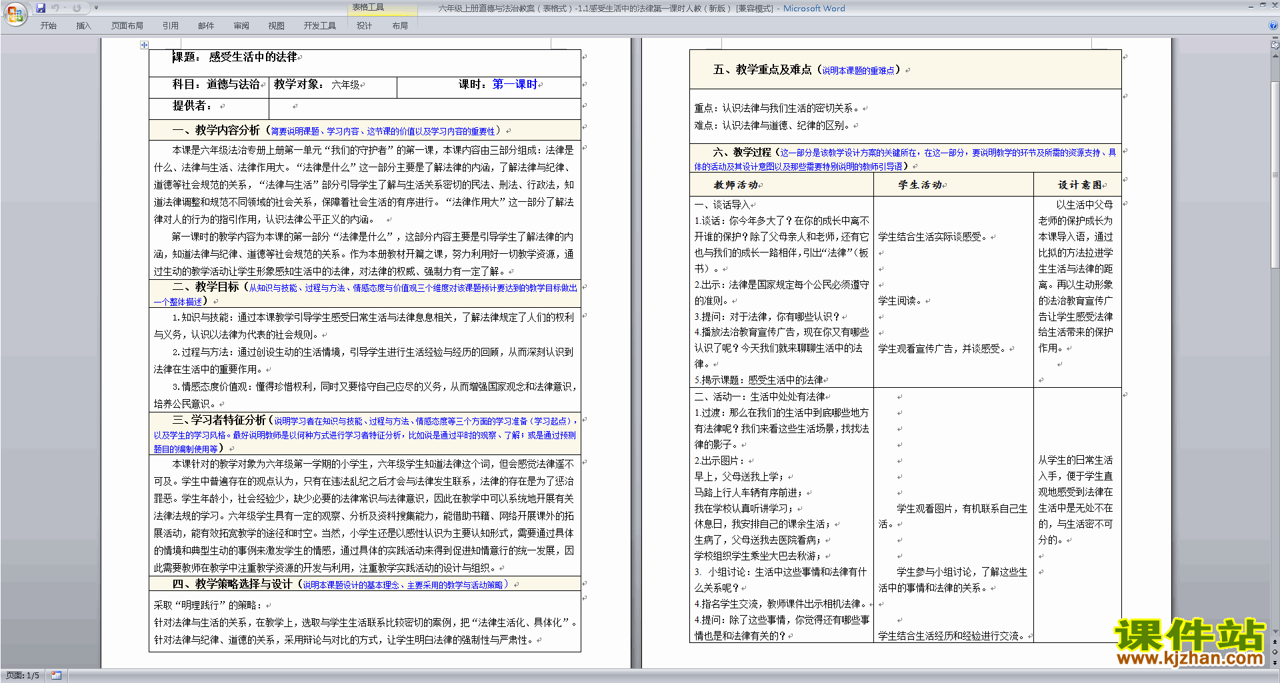Click the 三、学习者特征分析 heading
The height and width of the screenshot is (683, 1280).
219,420
